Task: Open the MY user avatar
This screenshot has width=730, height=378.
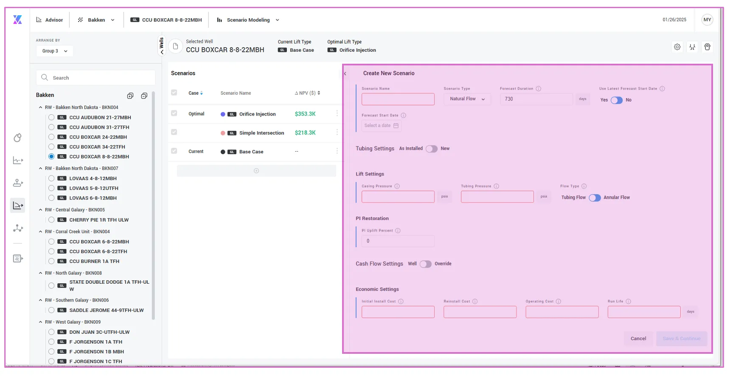Action: (x=707, y=20)
